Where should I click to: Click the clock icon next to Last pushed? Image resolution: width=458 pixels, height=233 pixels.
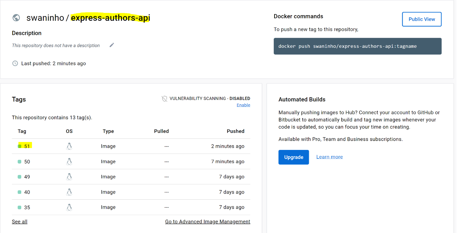pos(15,63)
